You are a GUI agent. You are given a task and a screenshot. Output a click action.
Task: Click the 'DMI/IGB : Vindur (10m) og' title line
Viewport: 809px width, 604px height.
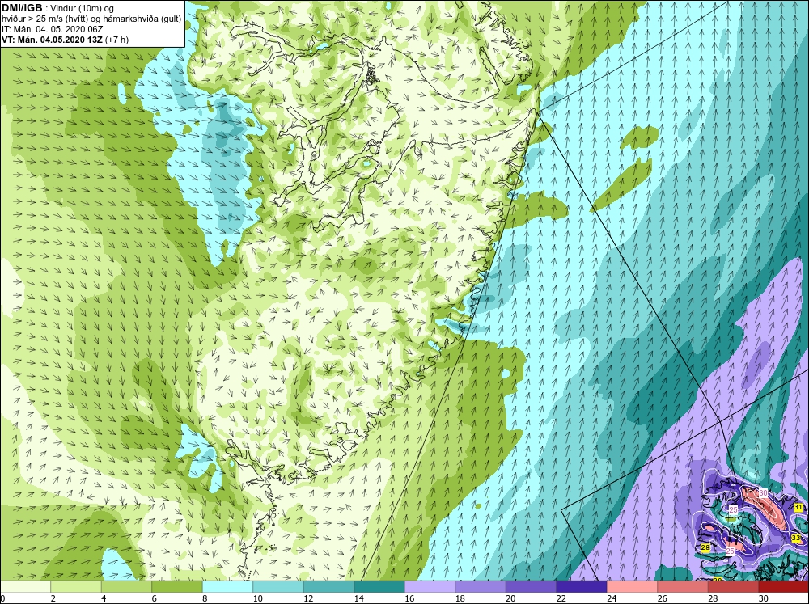57,8
